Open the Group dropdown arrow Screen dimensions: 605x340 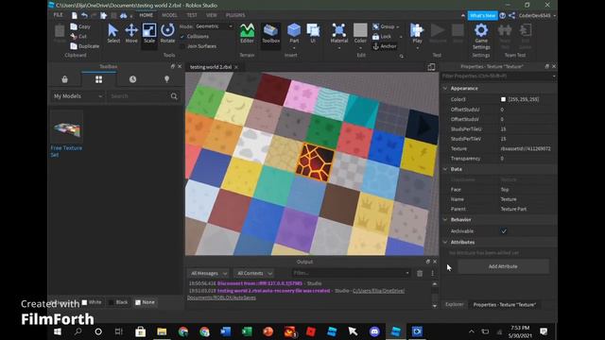tap(398, 27)
